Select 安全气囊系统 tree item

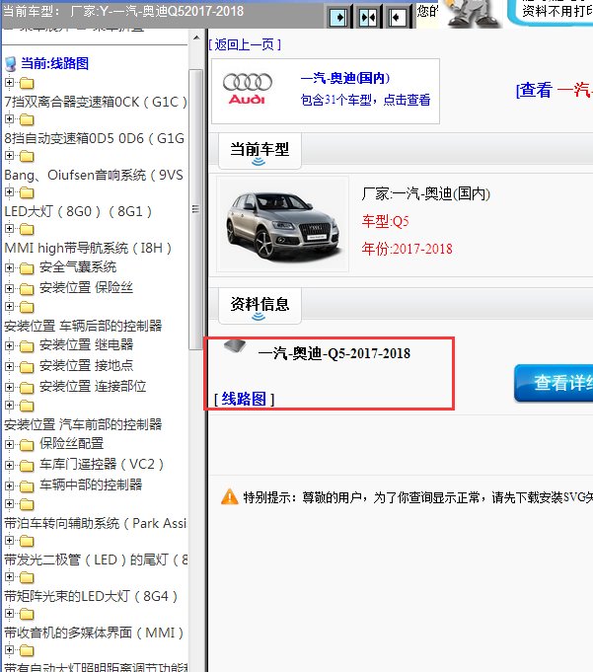[x=78, y=267]
